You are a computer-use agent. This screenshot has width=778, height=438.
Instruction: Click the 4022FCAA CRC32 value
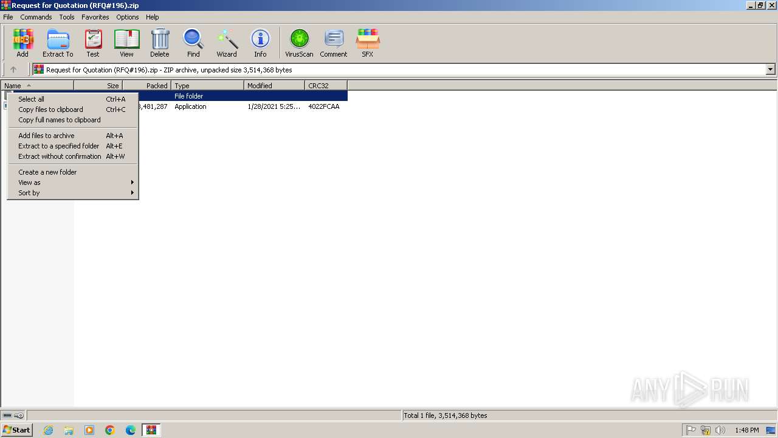click(324, 106)
